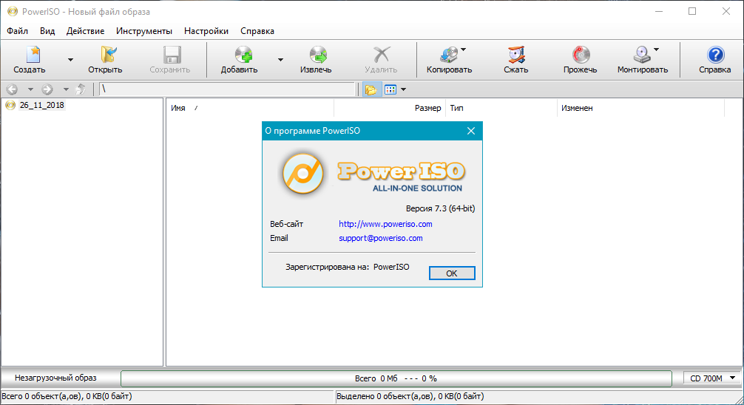Open the dropdown arrow on Монтировать button
This screenshot has width=744, height=405.
657,50
